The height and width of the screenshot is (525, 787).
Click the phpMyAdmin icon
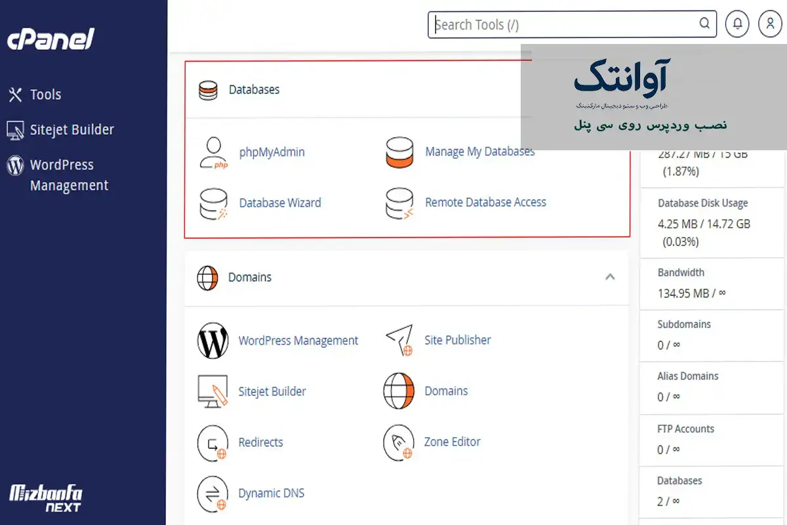tap(213, 153)
